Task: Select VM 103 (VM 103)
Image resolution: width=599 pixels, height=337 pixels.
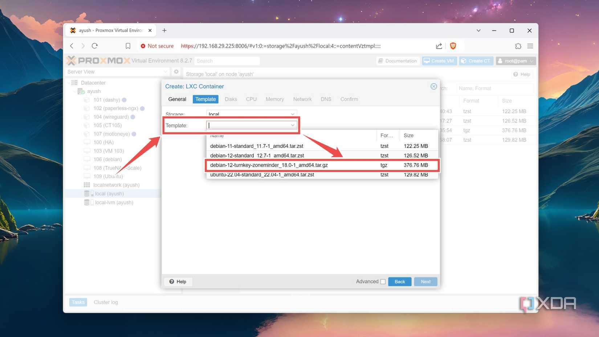Action: tap(108, 151)
